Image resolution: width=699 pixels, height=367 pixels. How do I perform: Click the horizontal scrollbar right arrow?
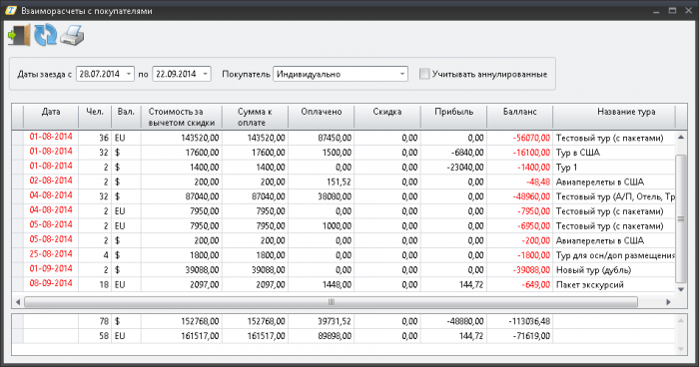tap(668, 302)
